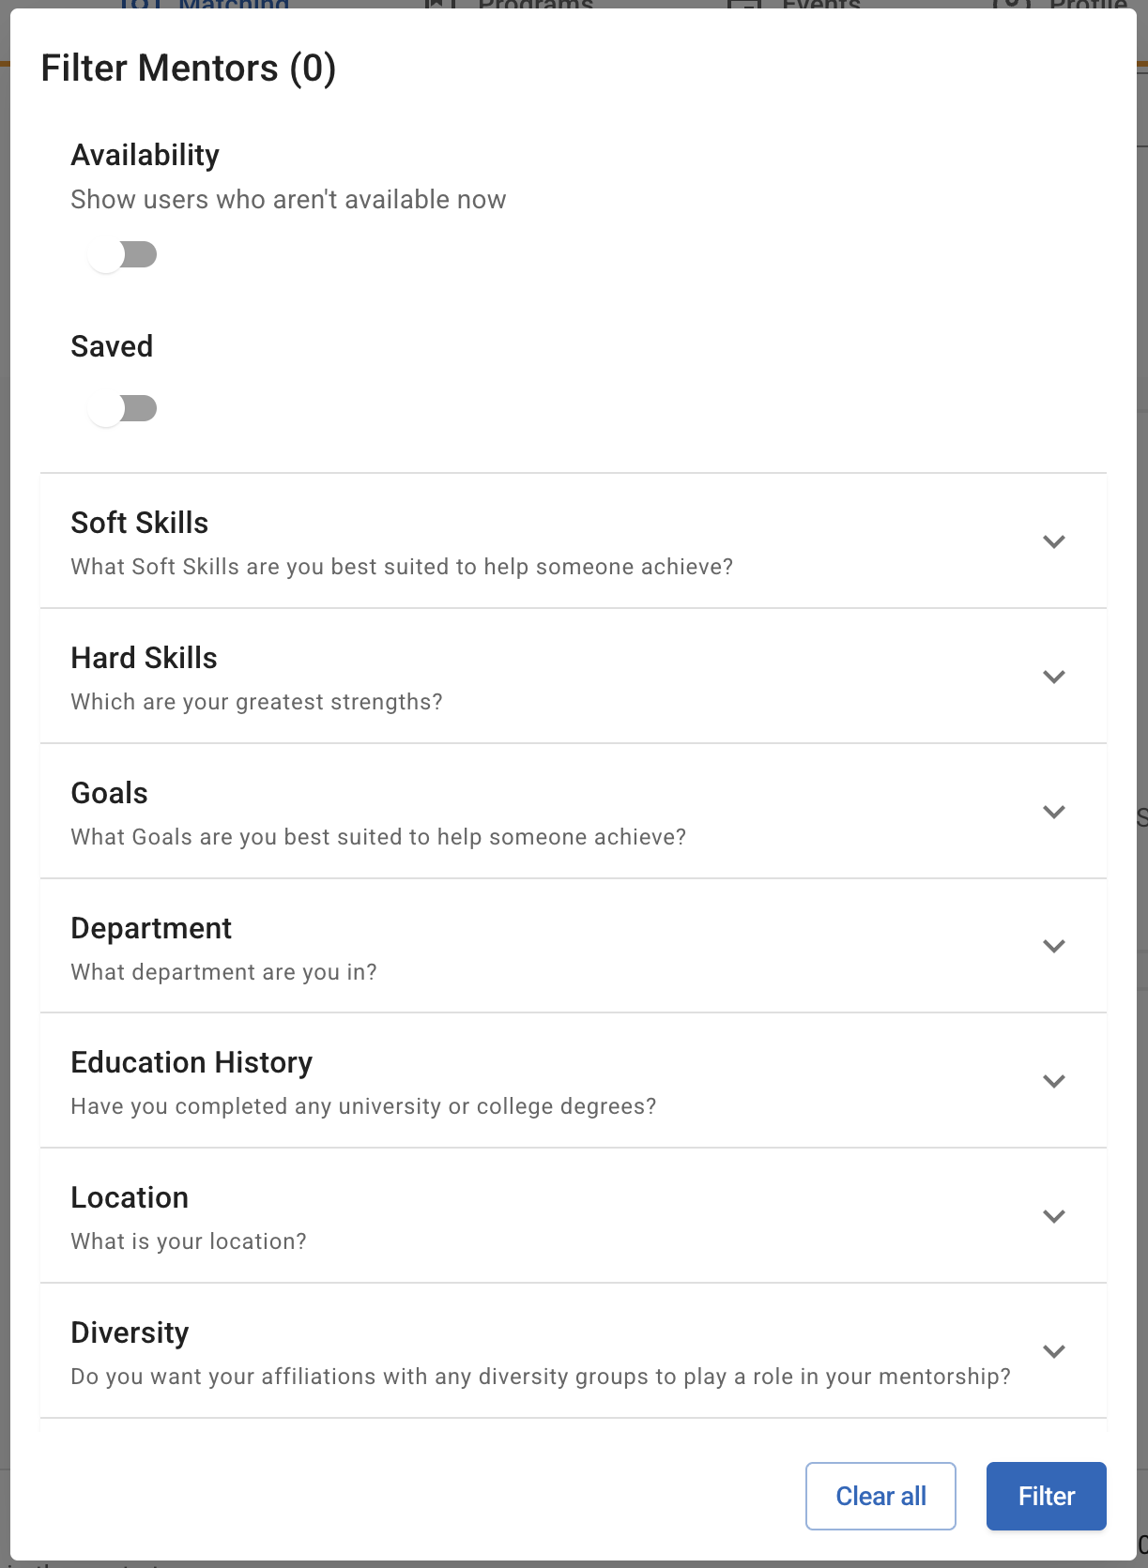Screen dimensions: 1148x1568
Task: Click the chevron icon beside Education History
Action: pos(1053,1081)
